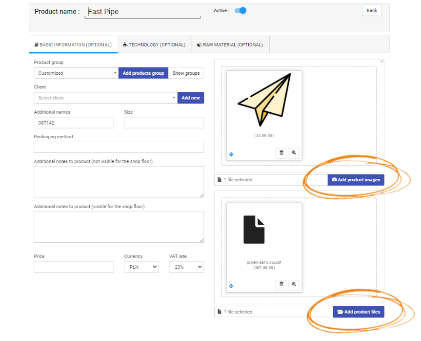
Task: Expand the Select client dropdown arrow
Action: pos(174,98)
